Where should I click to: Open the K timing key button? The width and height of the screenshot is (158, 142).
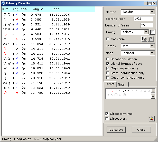tap(152, 32)
